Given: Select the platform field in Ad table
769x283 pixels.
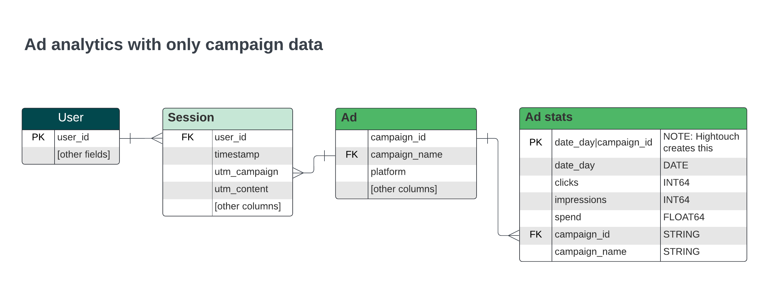Looking at the screenshot, I should [x=388, y=172].
